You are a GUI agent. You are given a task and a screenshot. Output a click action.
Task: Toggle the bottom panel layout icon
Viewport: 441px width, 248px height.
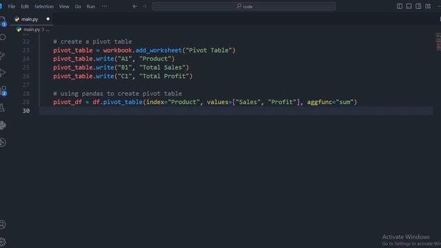tap(409, 6)
